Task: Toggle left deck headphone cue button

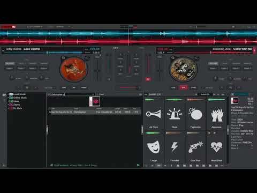Action: [x=109, y=79]
